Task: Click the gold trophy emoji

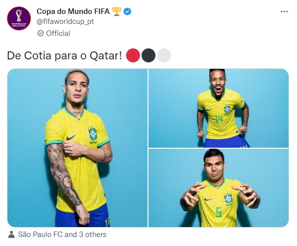Action: tap(117, 11)
